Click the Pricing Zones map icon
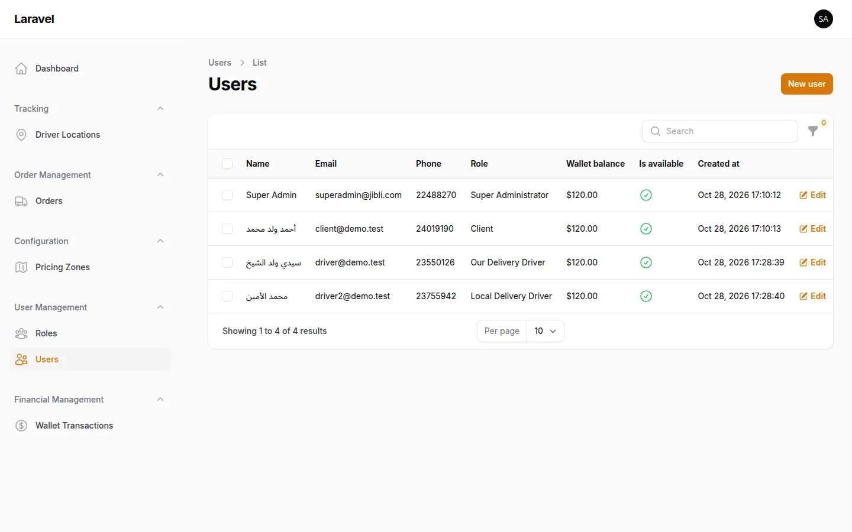The width and height of the screenshot is (852, 532). tap(21, 267)
